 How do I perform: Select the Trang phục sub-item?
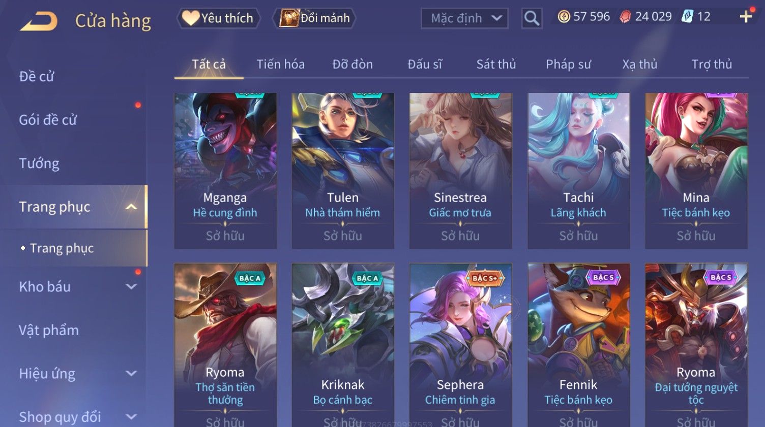click(x=62, y=248)
